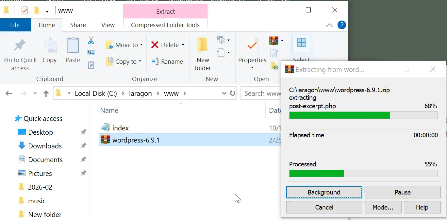
Task: Click the Local Disk (C:) breadcrumb
Action: pos(96,93)
